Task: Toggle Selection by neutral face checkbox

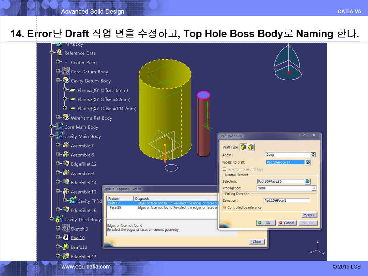Action: 225,169
